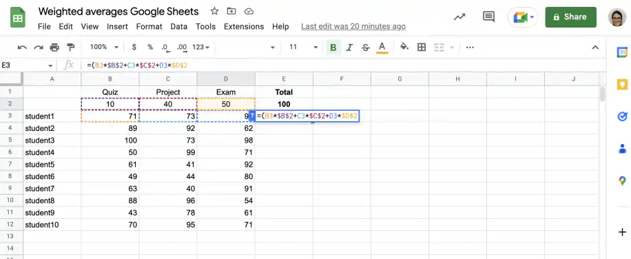Format as currency with dollar icon
631x259 pixels.
tap(134, 47)
